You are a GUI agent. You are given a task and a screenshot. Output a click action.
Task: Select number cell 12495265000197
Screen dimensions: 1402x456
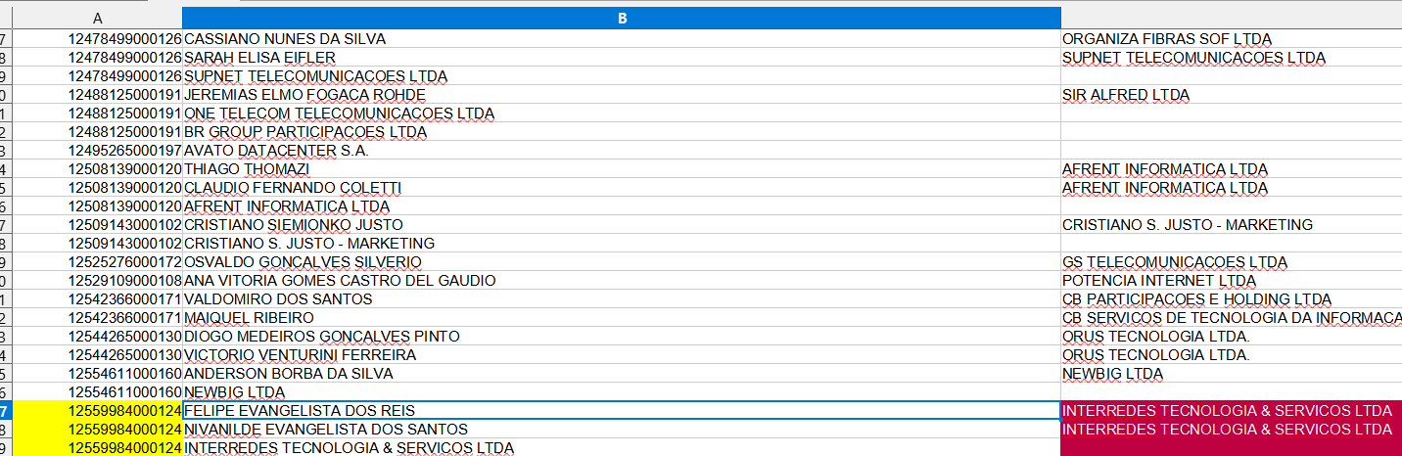pos(97,151)
